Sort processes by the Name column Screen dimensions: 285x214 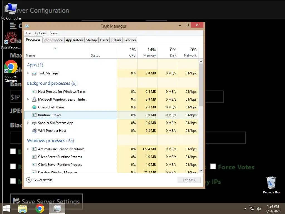tap(56, 53)
